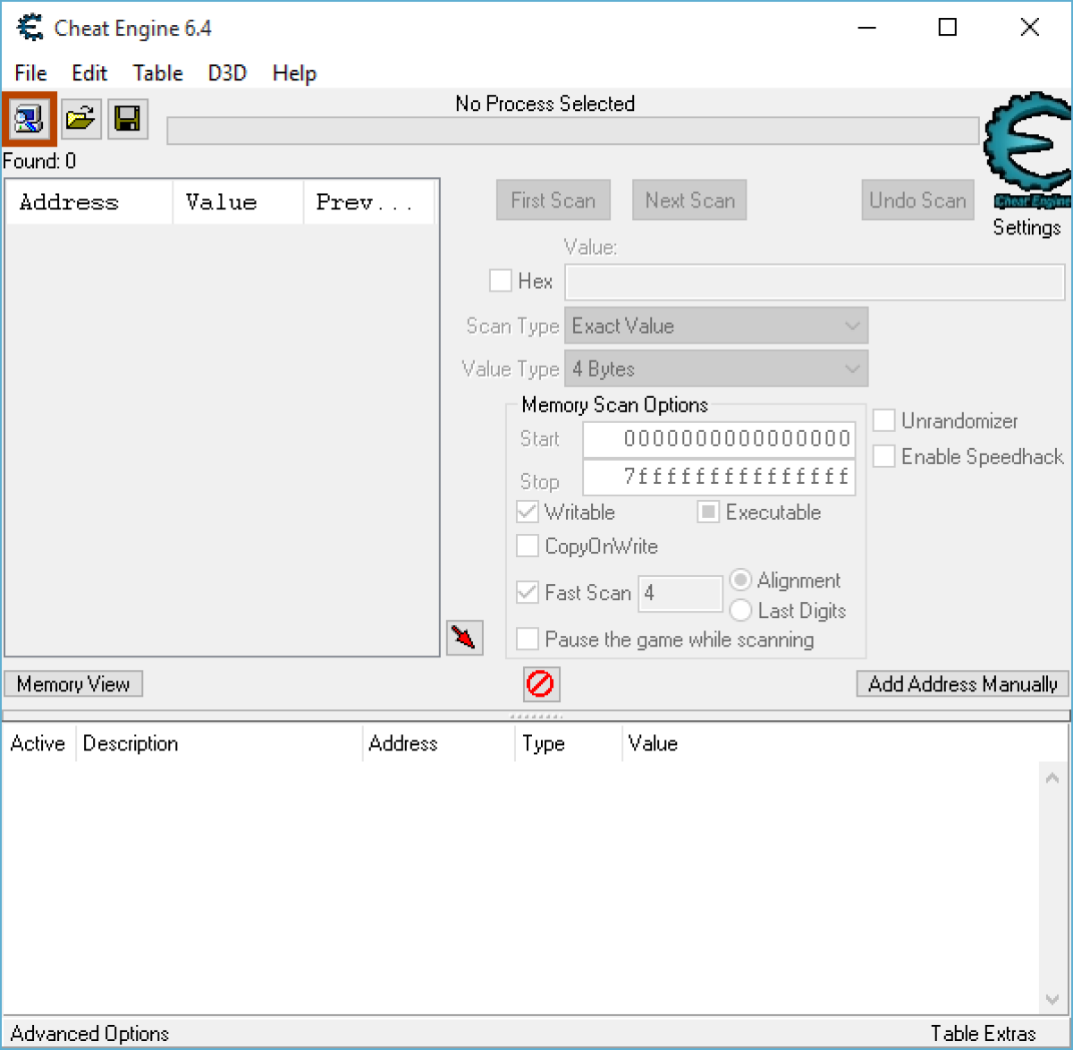Open the D3D menu
The image size is (1073, 1050).
click(x=227, y=73)
